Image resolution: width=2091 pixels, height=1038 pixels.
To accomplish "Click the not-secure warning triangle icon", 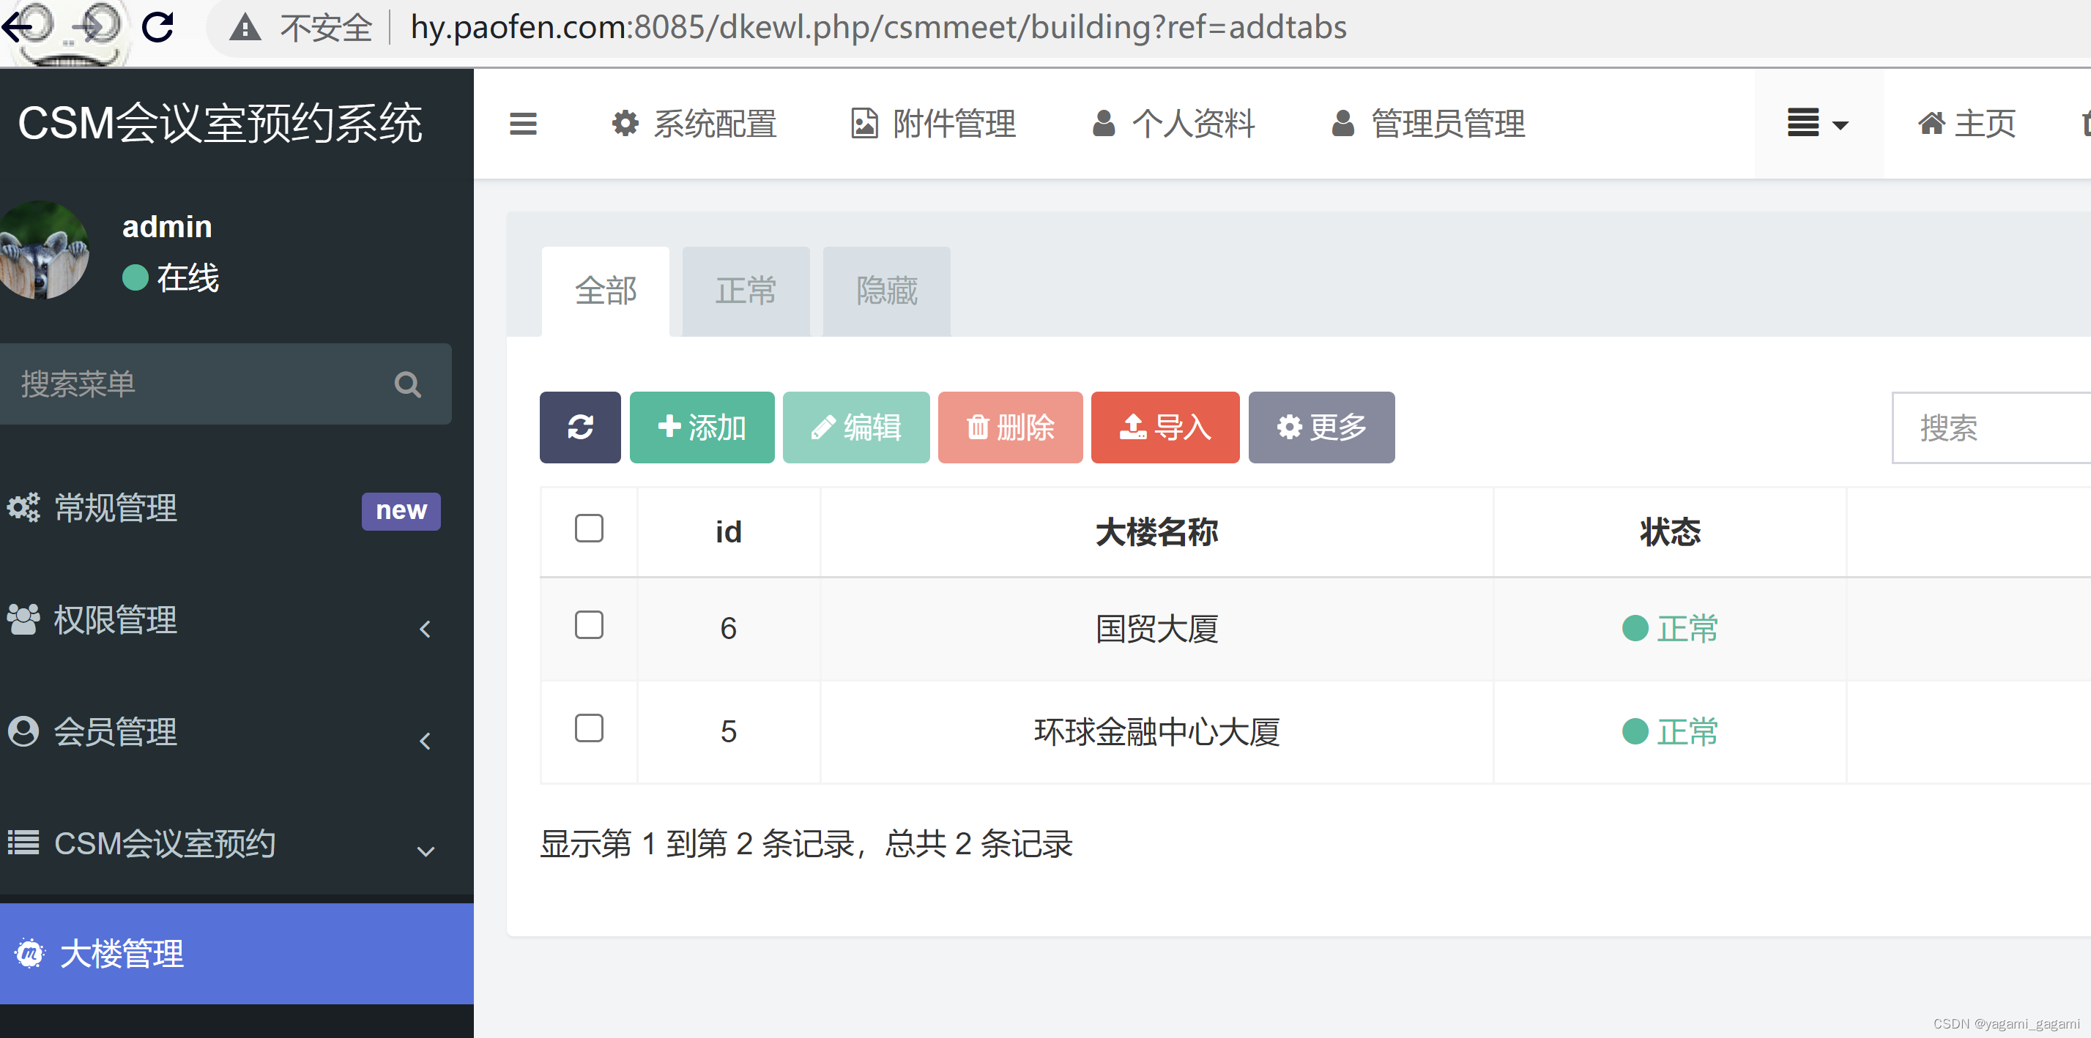I will point(245,28).
